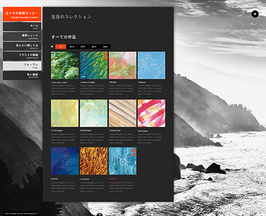Open the 最新ニュース Latest News menu item
The image size is (266, 216).
coord(22,36)
